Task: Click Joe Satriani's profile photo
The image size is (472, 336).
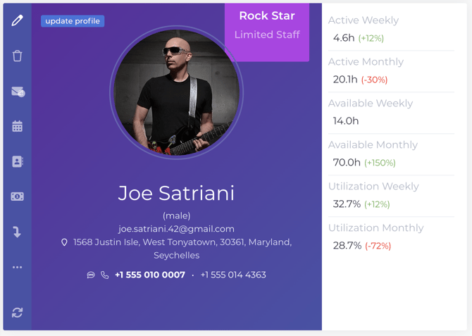Action: 176,92
